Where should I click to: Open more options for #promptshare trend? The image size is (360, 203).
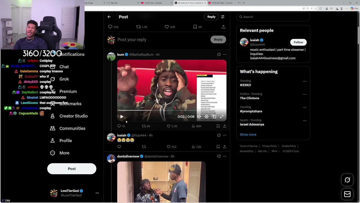tap(305, 107)
